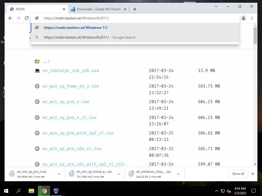The image size is (262, 196).
Task: Select the Windows 11 URL suggestion
Action: 135,28
